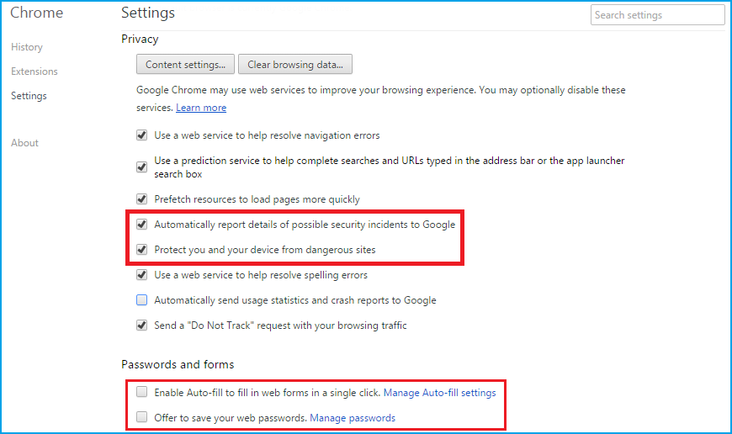Click the Search settings field
Viewport: 732px width, 434px height.
point(657,15)
